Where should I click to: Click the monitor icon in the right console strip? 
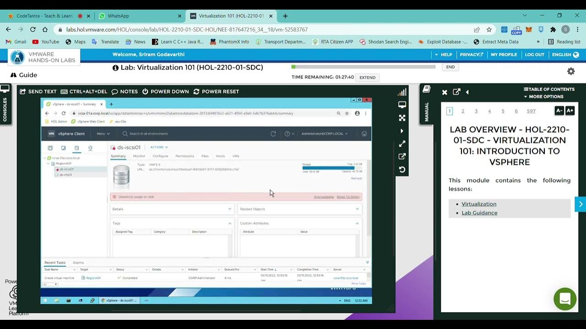(x=402, y=105)
